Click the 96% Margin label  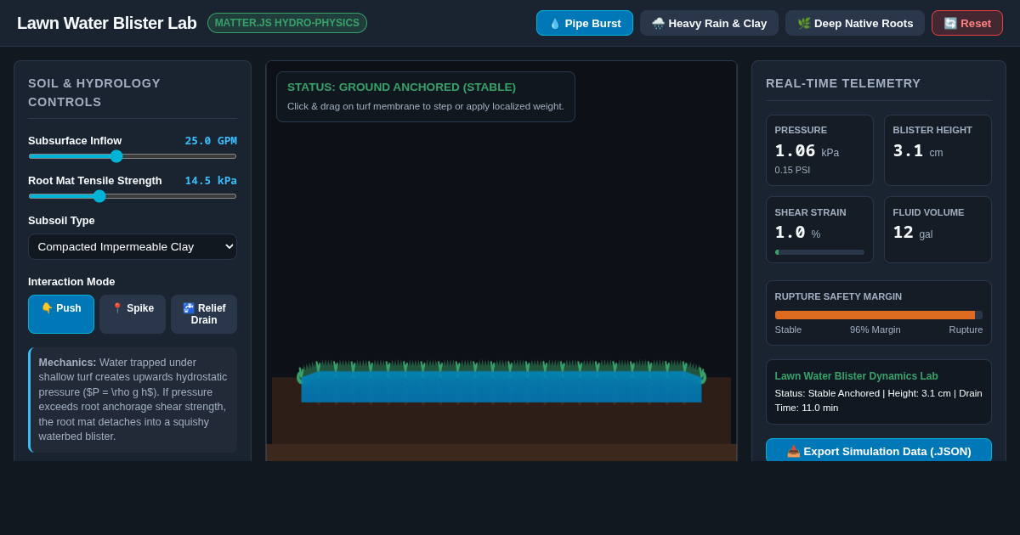(x=875, y=329)
